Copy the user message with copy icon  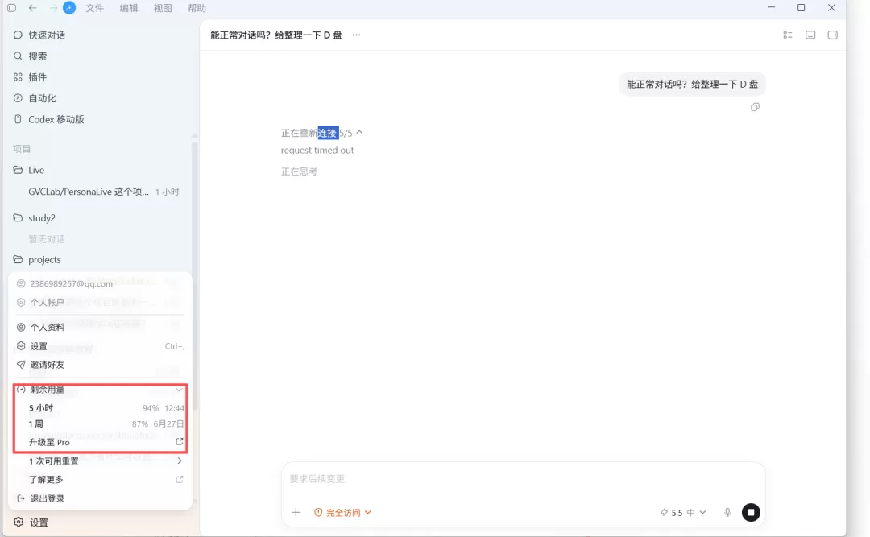click(755, 107)
